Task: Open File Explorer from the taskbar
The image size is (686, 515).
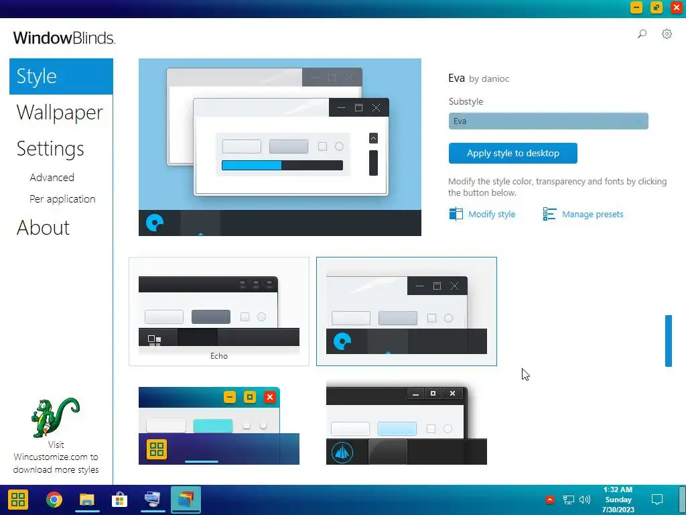Action: point(87,499)
